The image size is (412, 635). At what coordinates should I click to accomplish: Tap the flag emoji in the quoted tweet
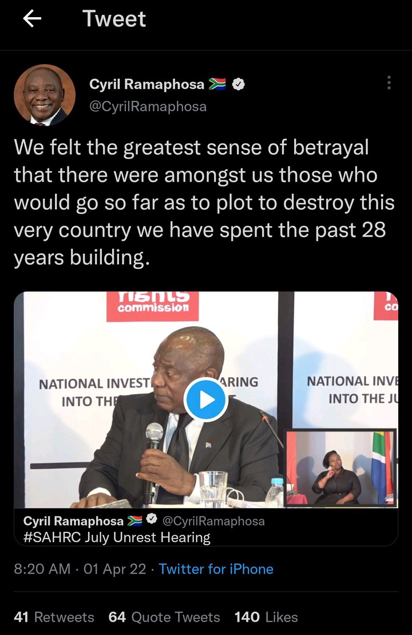point(135,520)
